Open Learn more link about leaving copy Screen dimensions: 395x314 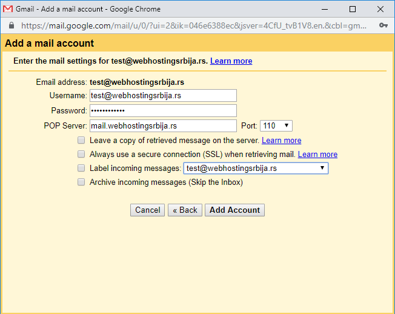(281, 141)
